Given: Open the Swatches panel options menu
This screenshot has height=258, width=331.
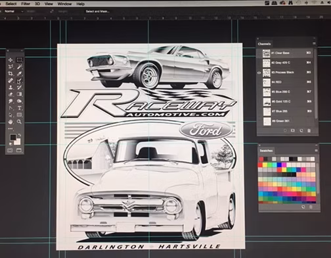Looking at the screenshot, I should [316, 151].
